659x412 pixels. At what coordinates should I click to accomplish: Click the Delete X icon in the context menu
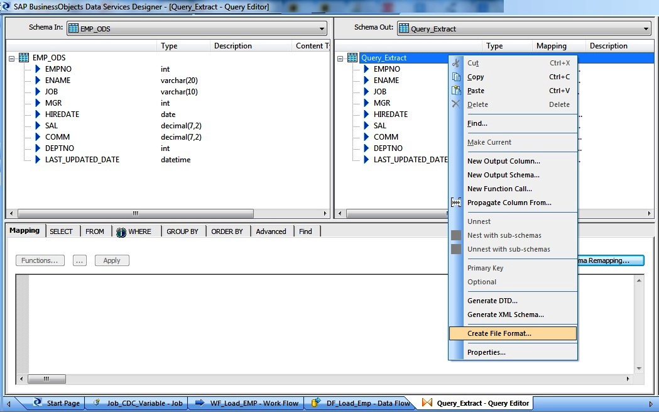point(456,104)
